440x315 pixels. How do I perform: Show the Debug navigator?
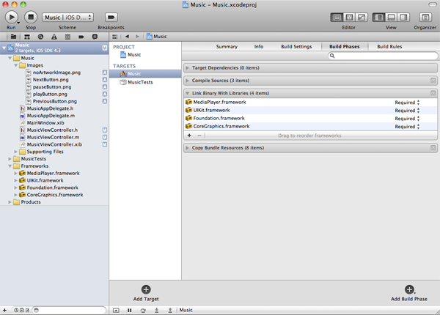click(x=67, y=37)
